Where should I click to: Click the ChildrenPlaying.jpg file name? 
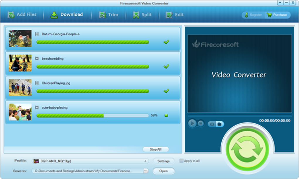click(x=56, y=83)
